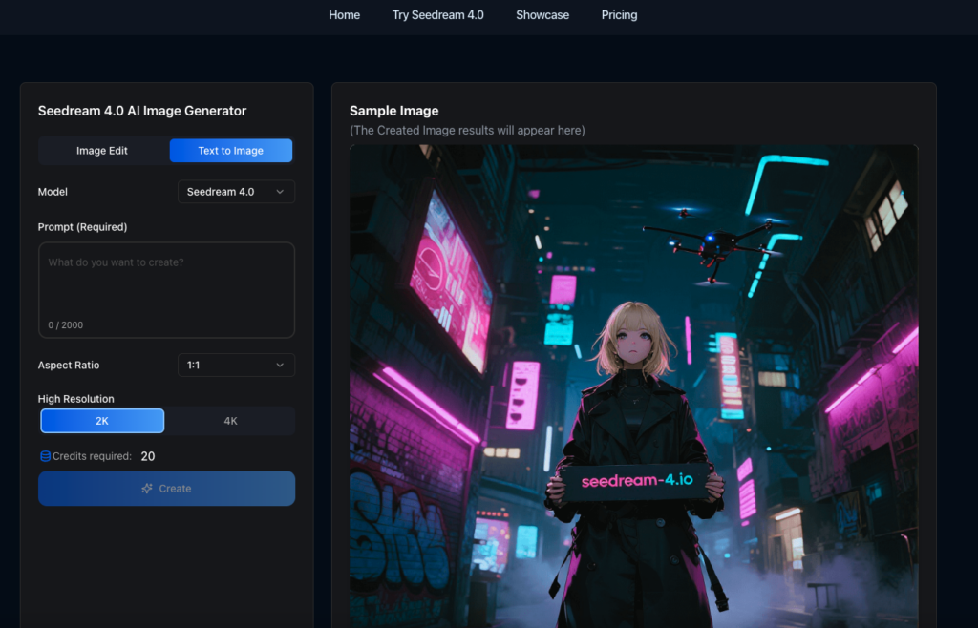Click the Try Seedream 4.0 navigation link
This screenshot has height=628, width=978.
(437, 15)
